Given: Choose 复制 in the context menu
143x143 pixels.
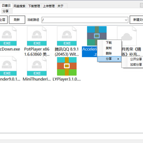Looking at the screenshot, I should point(109,48).
